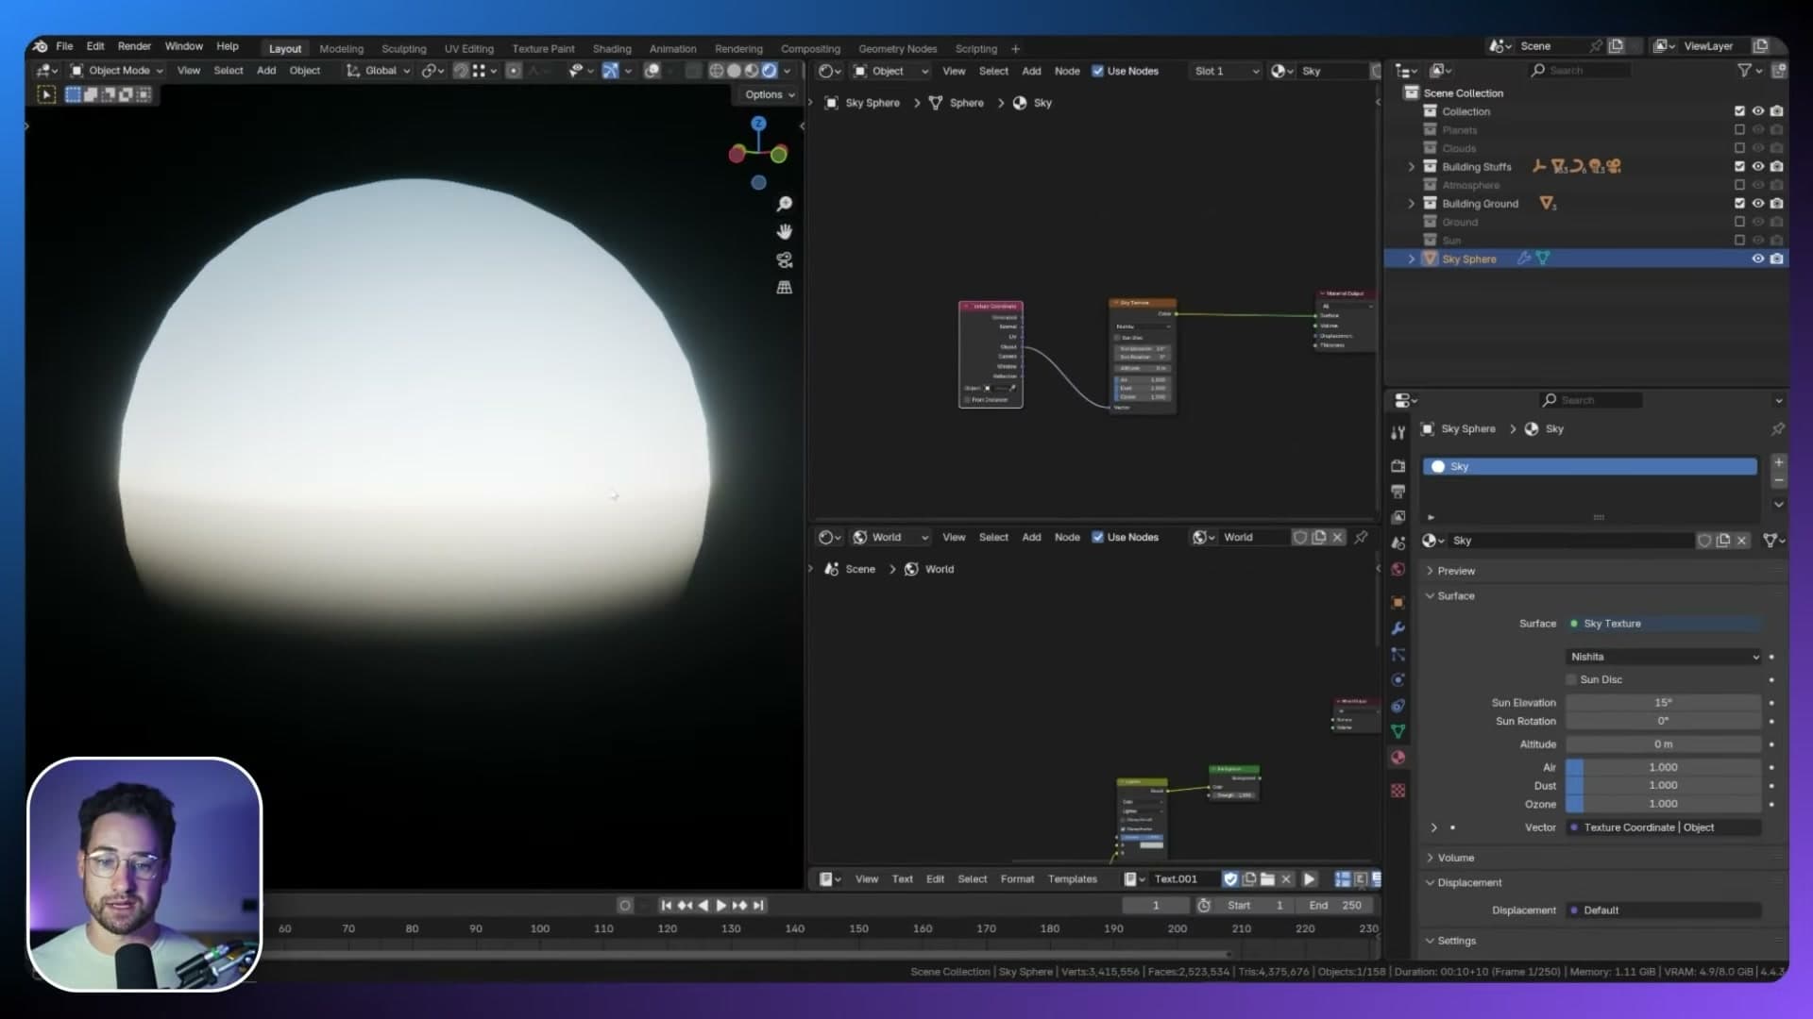Enable the Planets collection checkbox
The image size is (1813, 1019).
click(1739, 130)
